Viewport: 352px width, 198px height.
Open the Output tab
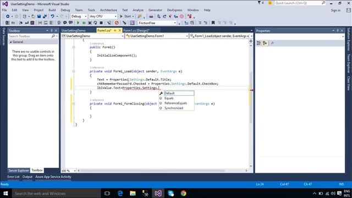(28, 177)
